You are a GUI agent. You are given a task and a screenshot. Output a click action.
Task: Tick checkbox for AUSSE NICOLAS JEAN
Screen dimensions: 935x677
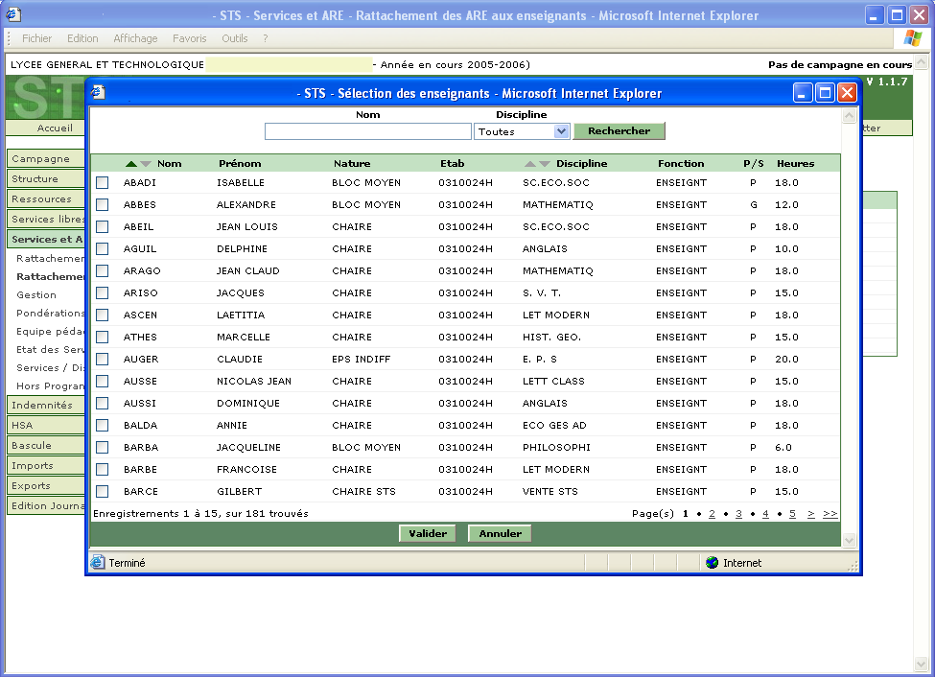[x=103, y=381]
